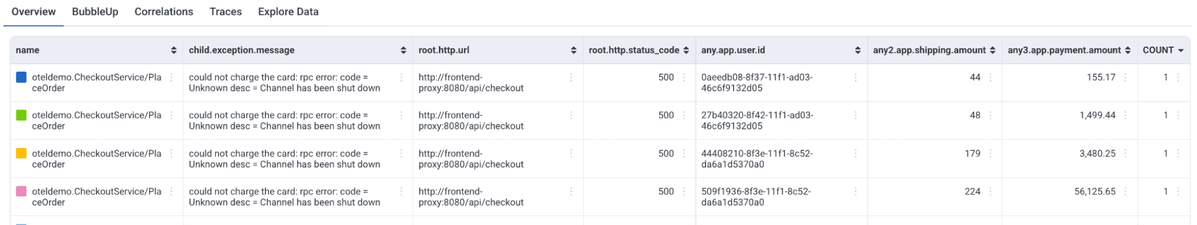Open menu next to payment amount 3,480.25
Image resolution: width=1197 pixels, height=225 pixels.
point(1126,154)
